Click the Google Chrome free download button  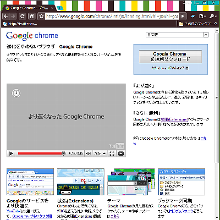click(x=170, y=57)
